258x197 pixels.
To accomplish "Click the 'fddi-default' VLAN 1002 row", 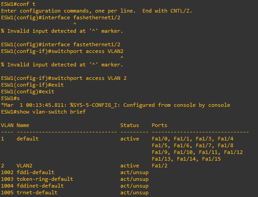I will (x=74, y=172).
